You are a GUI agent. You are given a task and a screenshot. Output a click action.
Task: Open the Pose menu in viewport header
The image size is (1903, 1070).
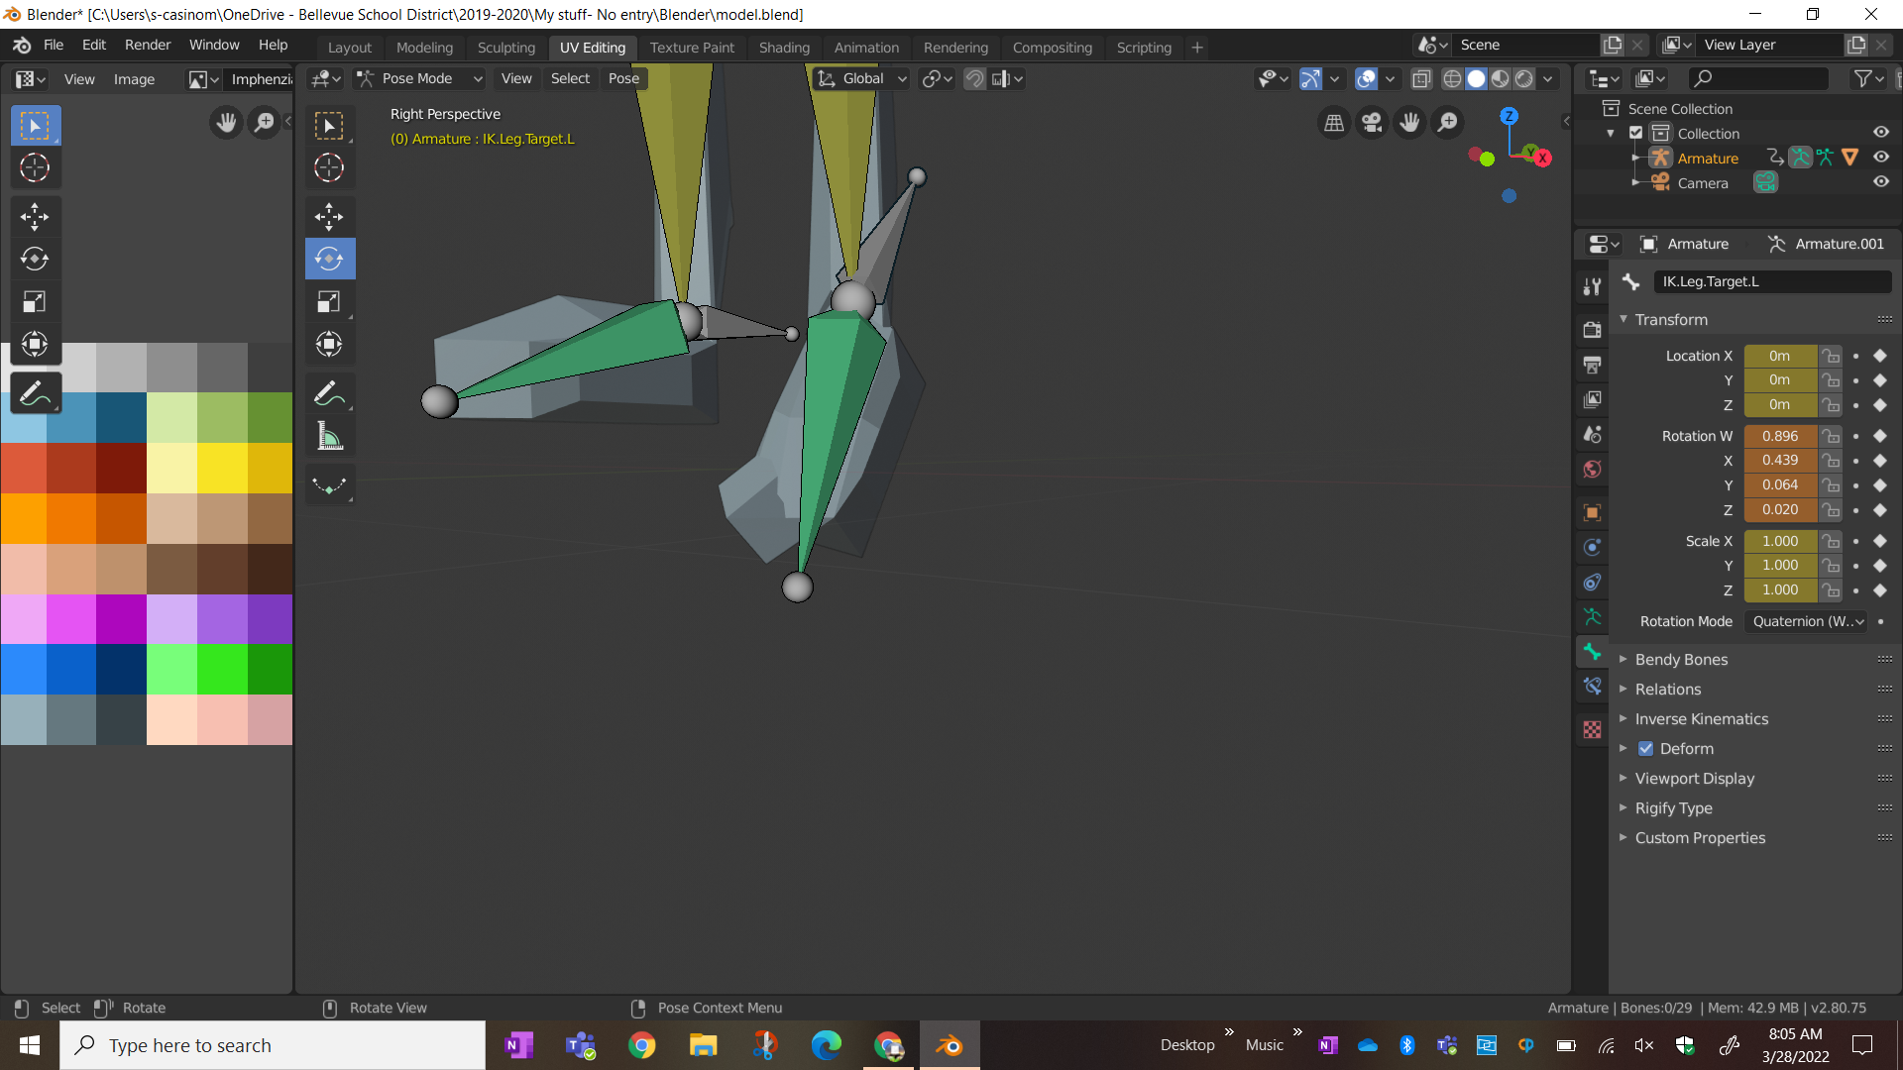point(623,78)
